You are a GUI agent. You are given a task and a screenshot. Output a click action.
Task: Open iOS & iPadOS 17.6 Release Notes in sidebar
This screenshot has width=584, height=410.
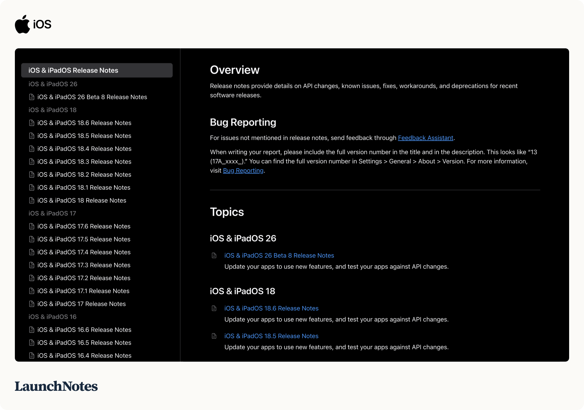[x=84, y=226]
